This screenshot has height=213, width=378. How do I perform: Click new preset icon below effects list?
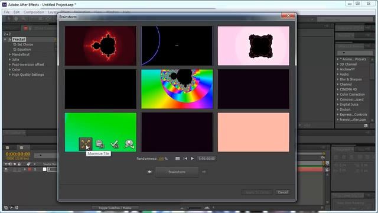[x=366, y=126]
